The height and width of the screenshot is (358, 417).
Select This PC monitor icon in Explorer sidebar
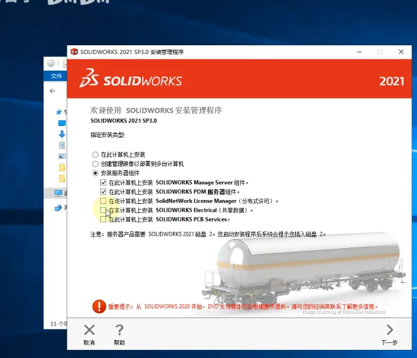click(x=58, y=193)
